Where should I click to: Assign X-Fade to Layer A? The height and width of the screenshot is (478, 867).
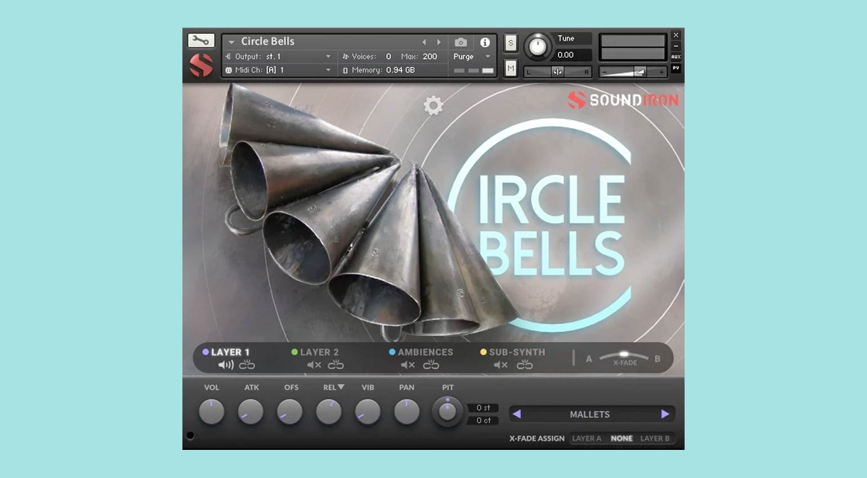587,439
